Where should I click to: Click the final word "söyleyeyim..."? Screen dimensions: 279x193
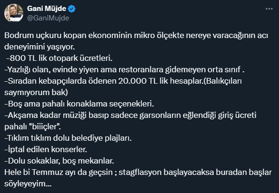(x=28, y=183)
